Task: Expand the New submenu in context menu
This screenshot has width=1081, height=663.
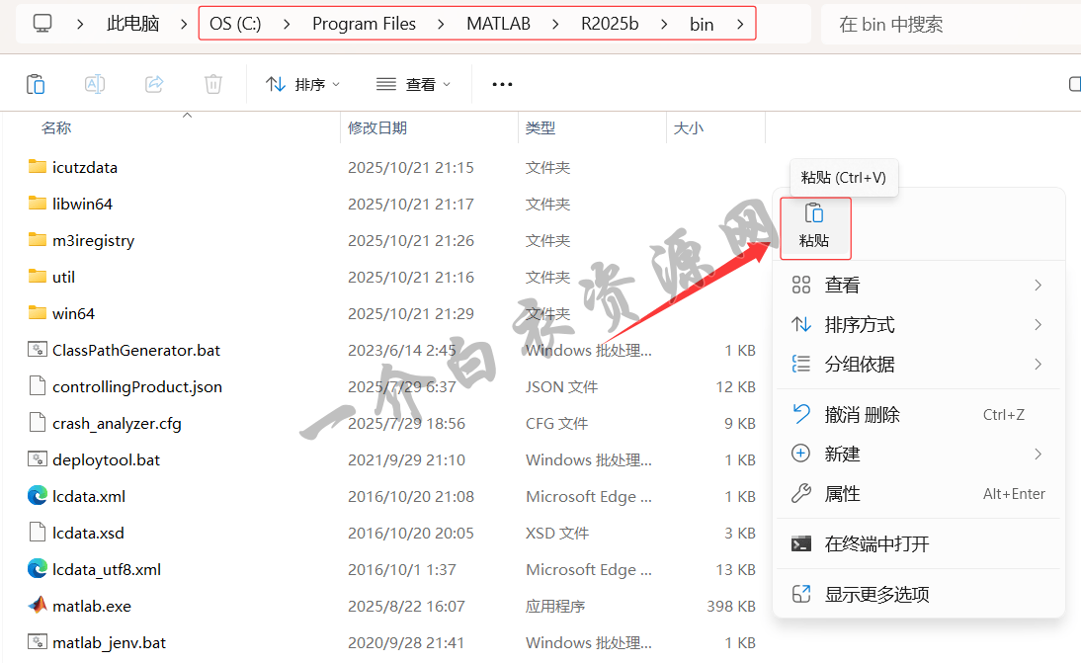Action: 916,454
